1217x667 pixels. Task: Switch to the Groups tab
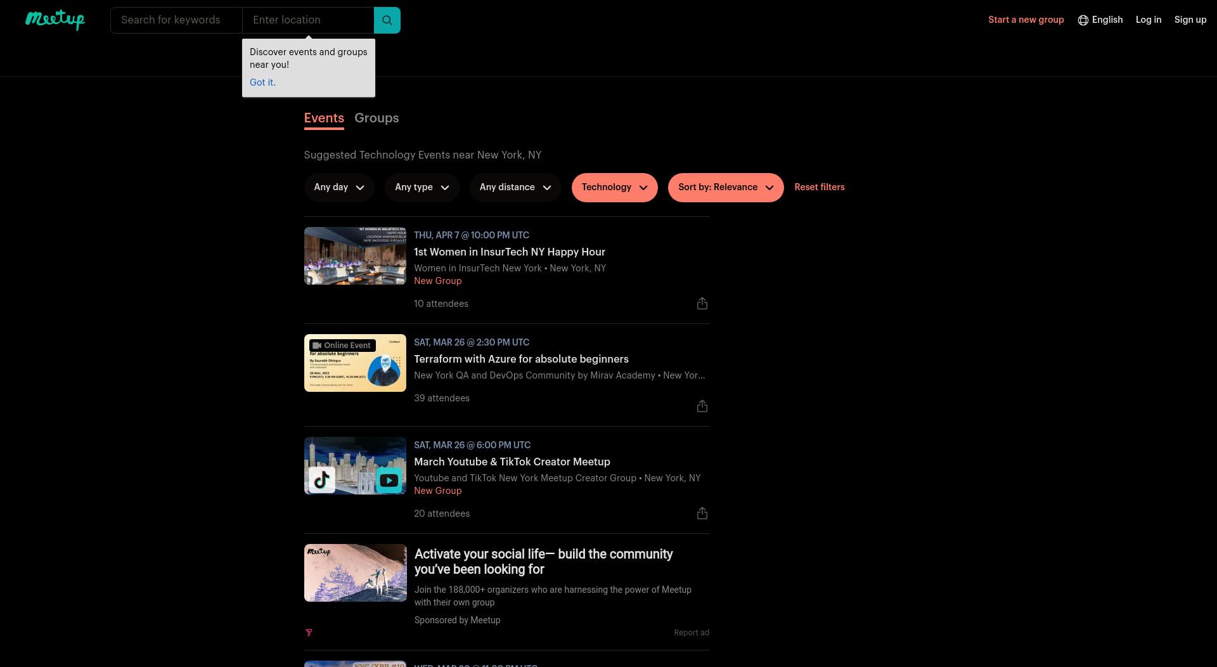click(377, 119)
